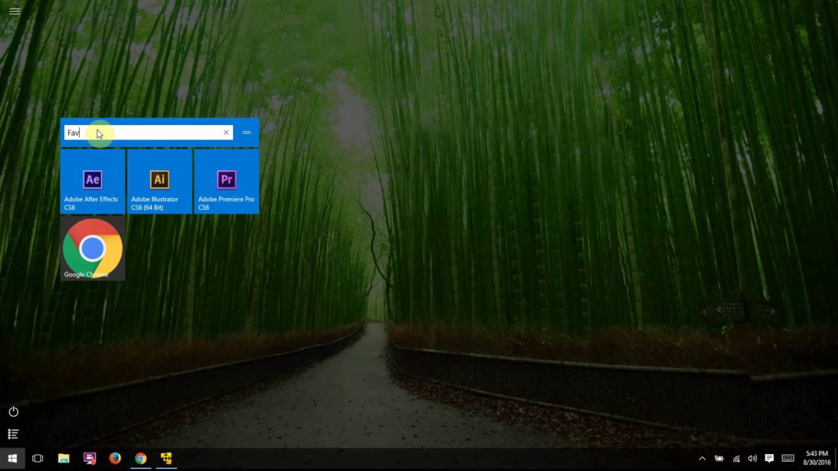Click the tile group name input field
Screen dimensions: 838x471
click(x=148, y=133)
